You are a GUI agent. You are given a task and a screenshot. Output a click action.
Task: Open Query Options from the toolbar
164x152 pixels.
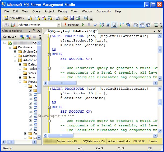tap(108, 25)
